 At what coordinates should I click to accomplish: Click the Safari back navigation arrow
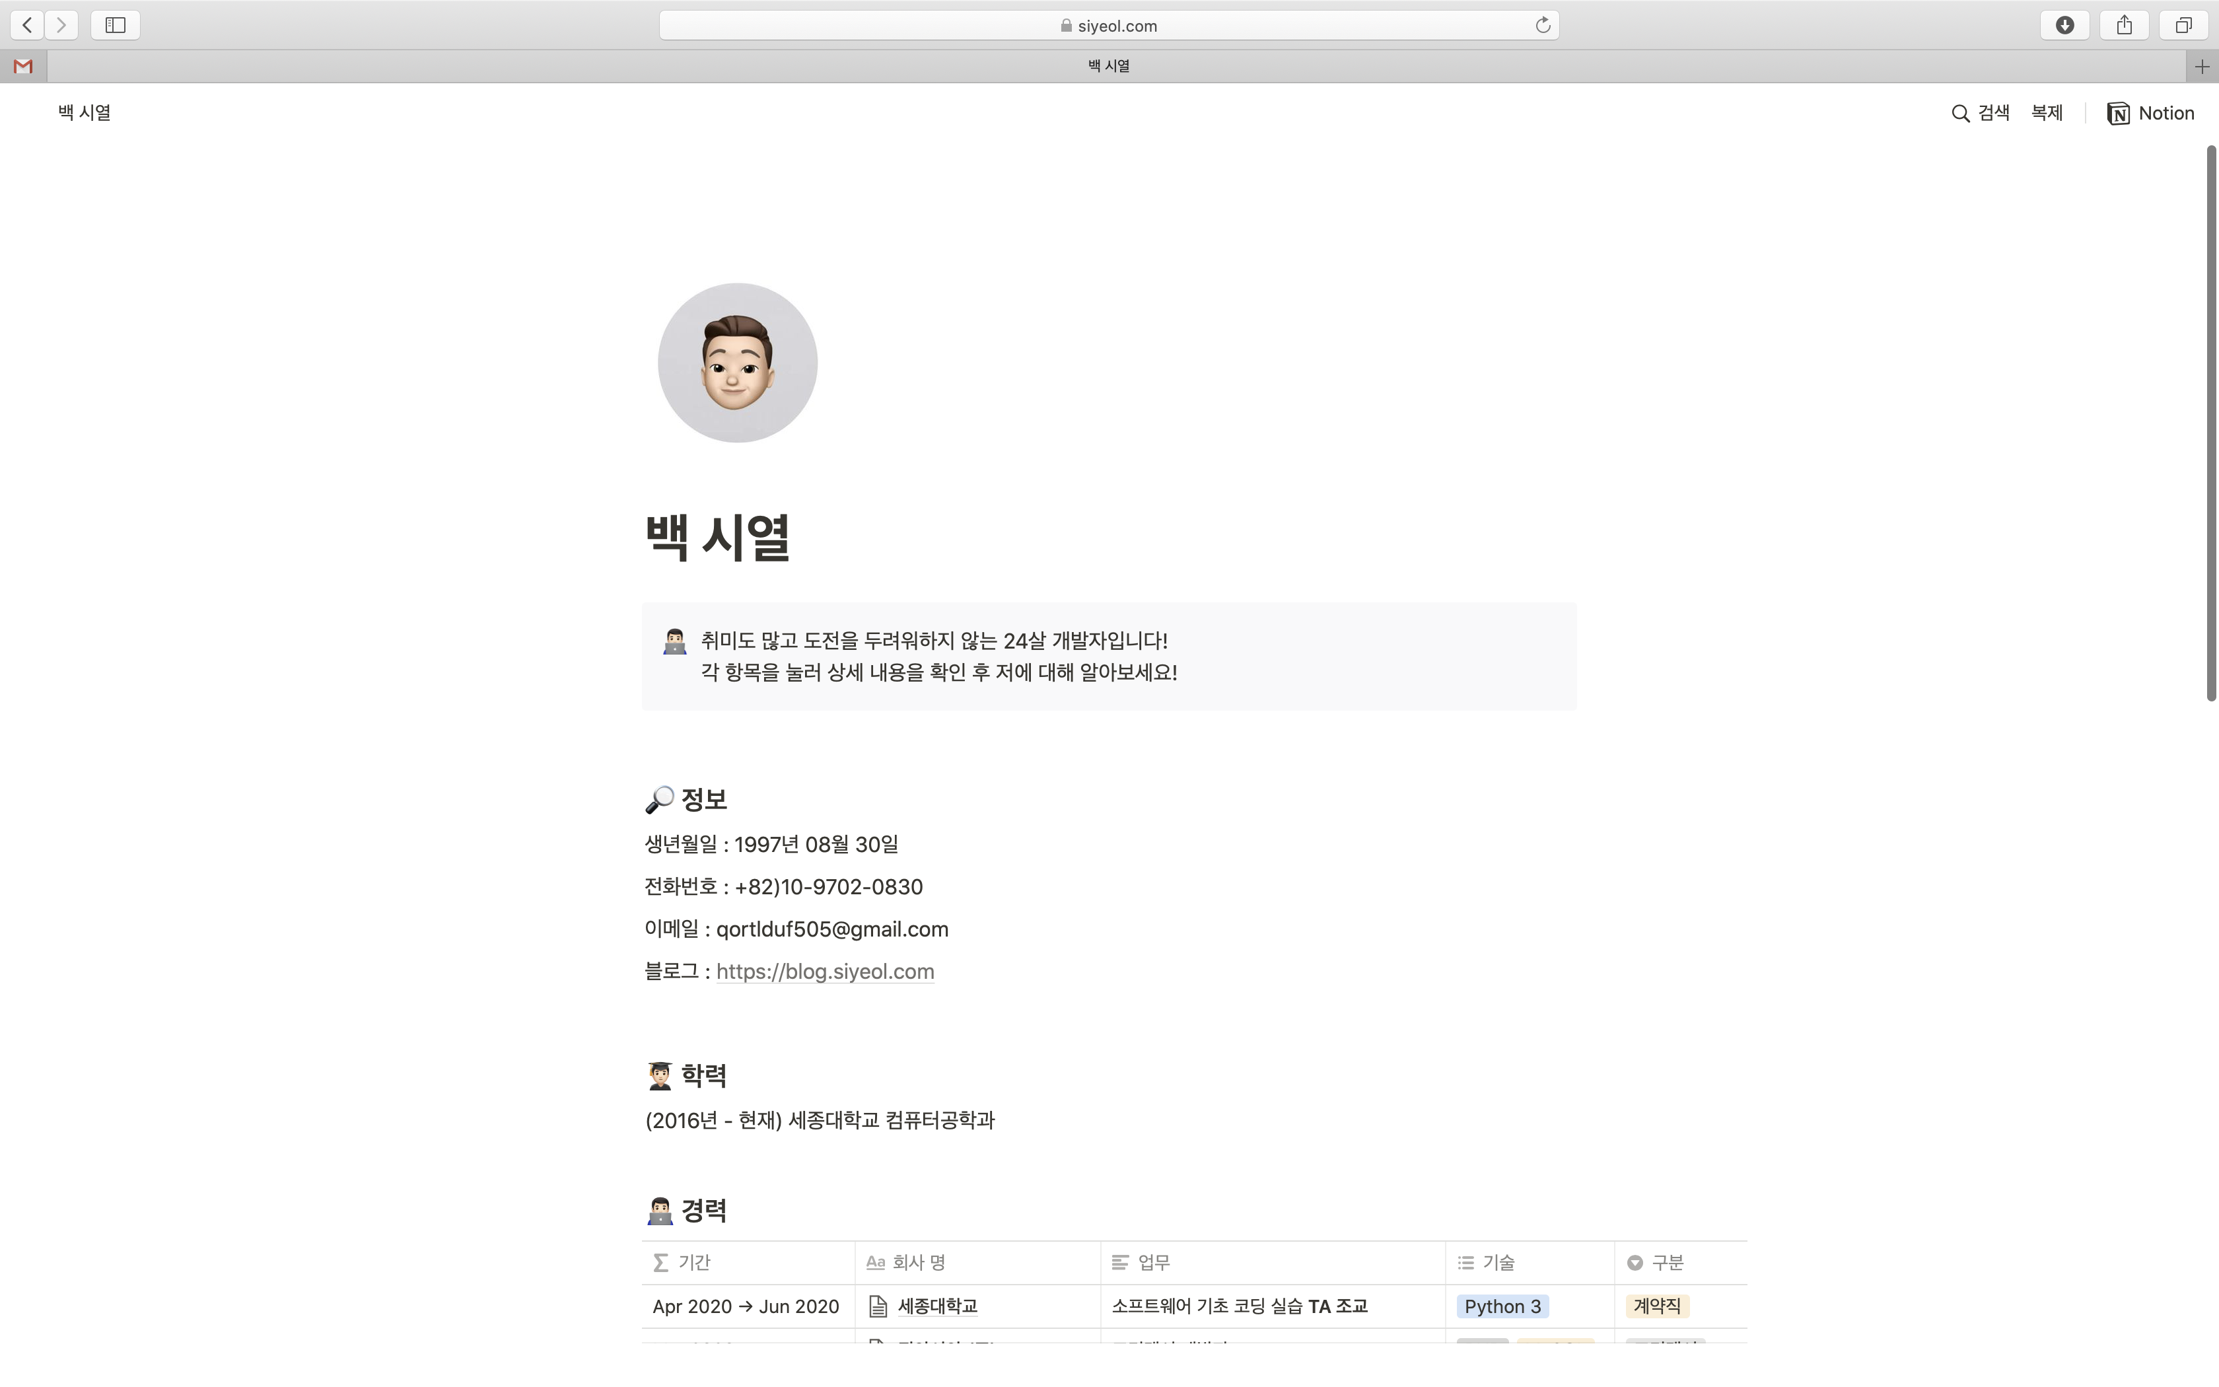pyautogui.click(x=28, y=25)
